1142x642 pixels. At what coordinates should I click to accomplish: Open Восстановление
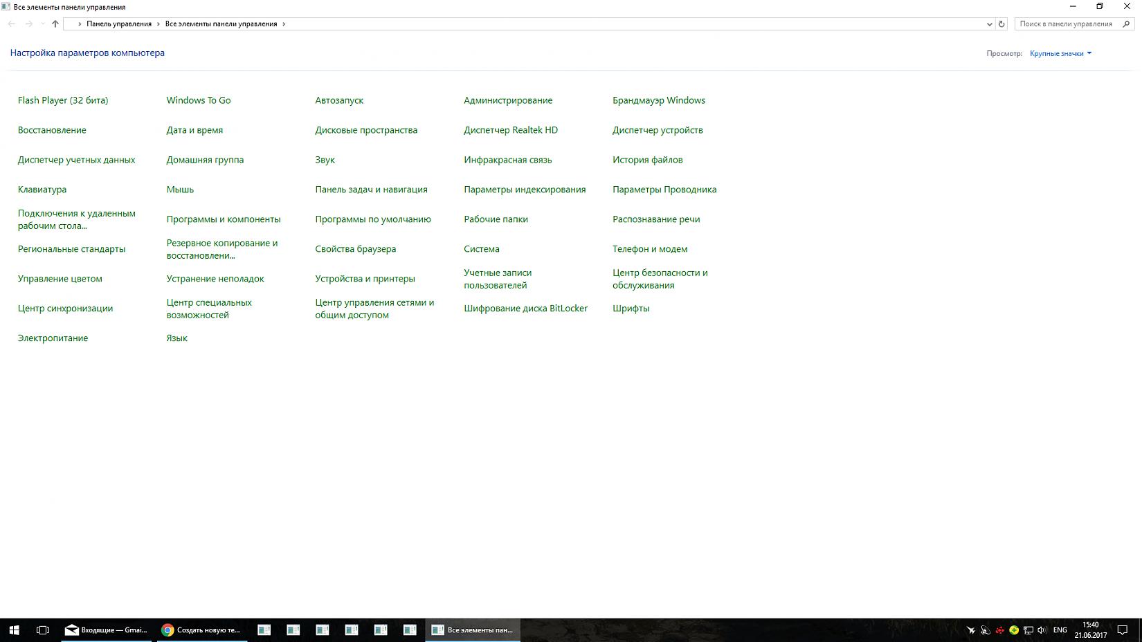52,130
